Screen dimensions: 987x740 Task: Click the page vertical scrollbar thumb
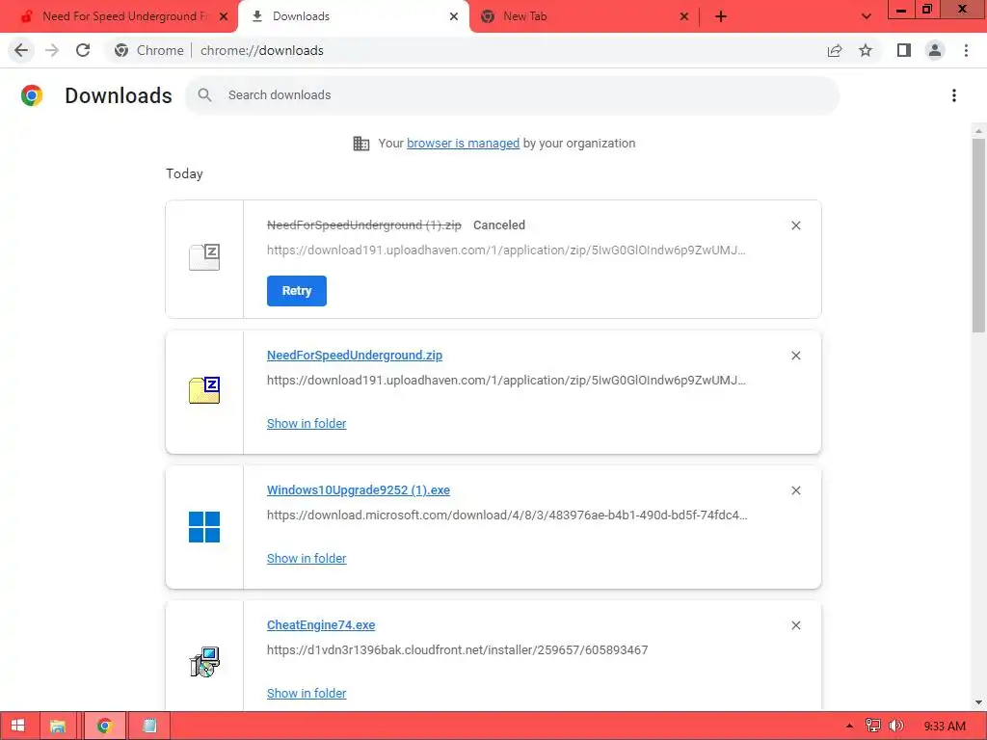(x=979, y=236)
